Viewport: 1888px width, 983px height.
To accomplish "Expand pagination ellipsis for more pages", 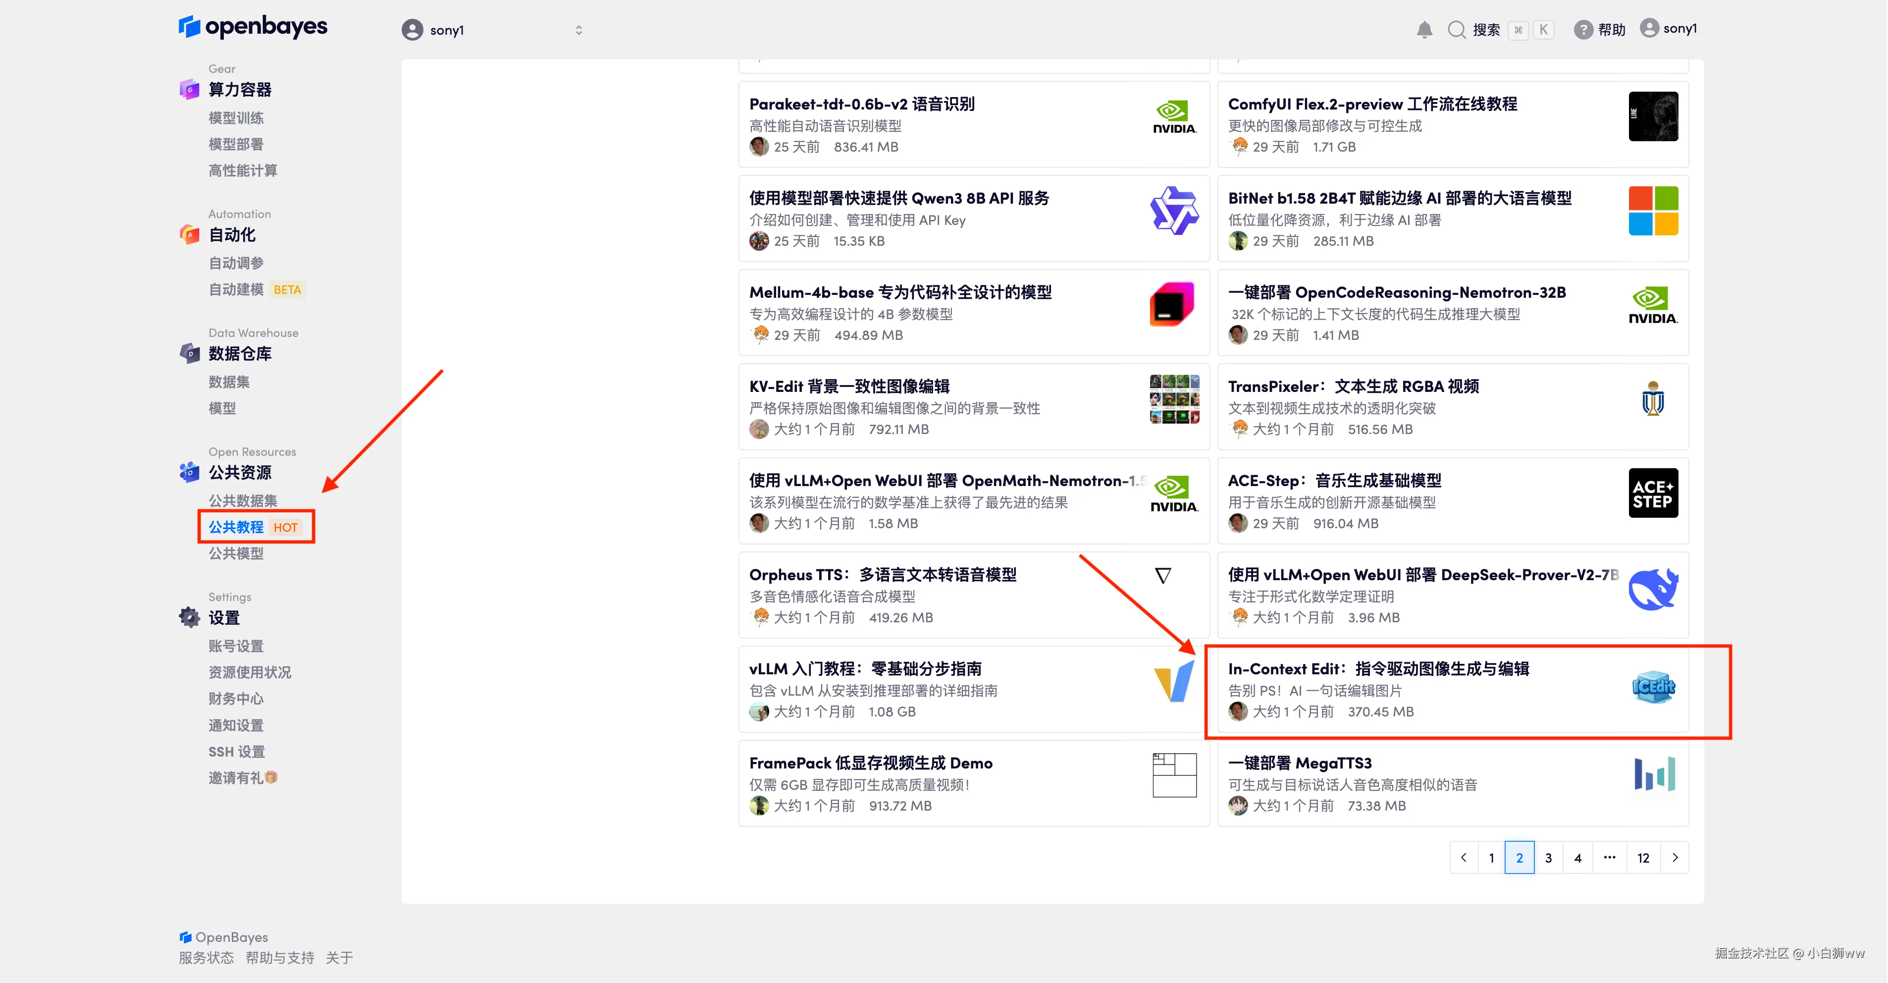I will [1610, 858].
